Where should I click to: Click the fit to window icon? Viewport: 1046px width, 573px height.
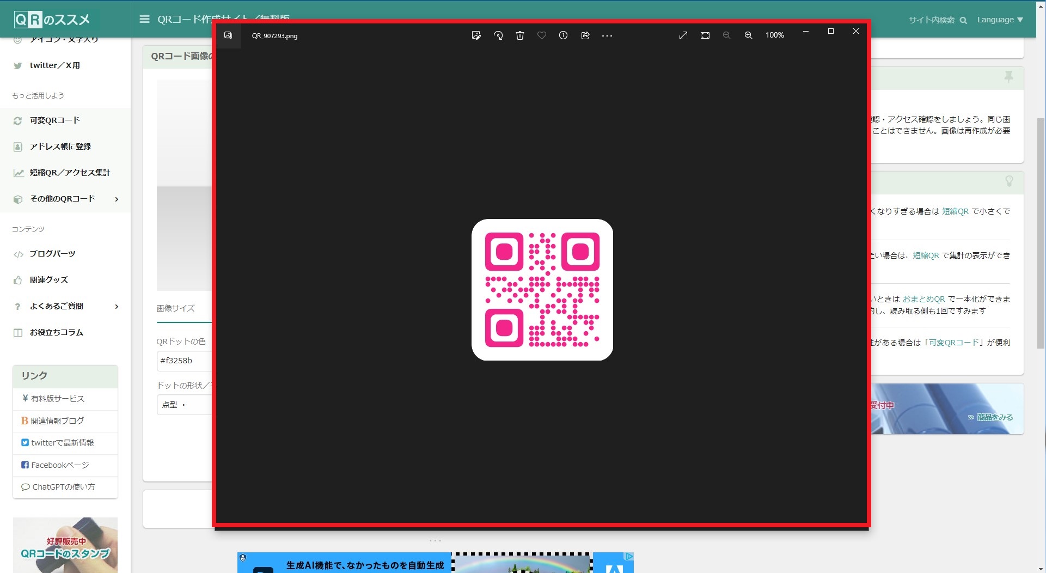(x=705, y=35)
